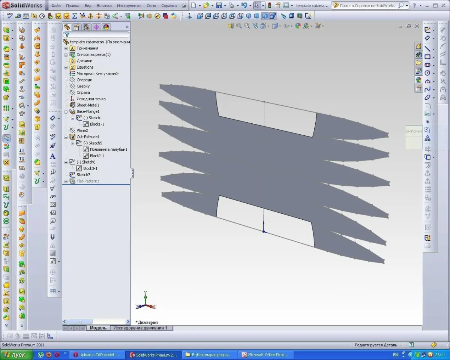Click the Undo arrow icon
450x360 pixels.
click(244, 5)
